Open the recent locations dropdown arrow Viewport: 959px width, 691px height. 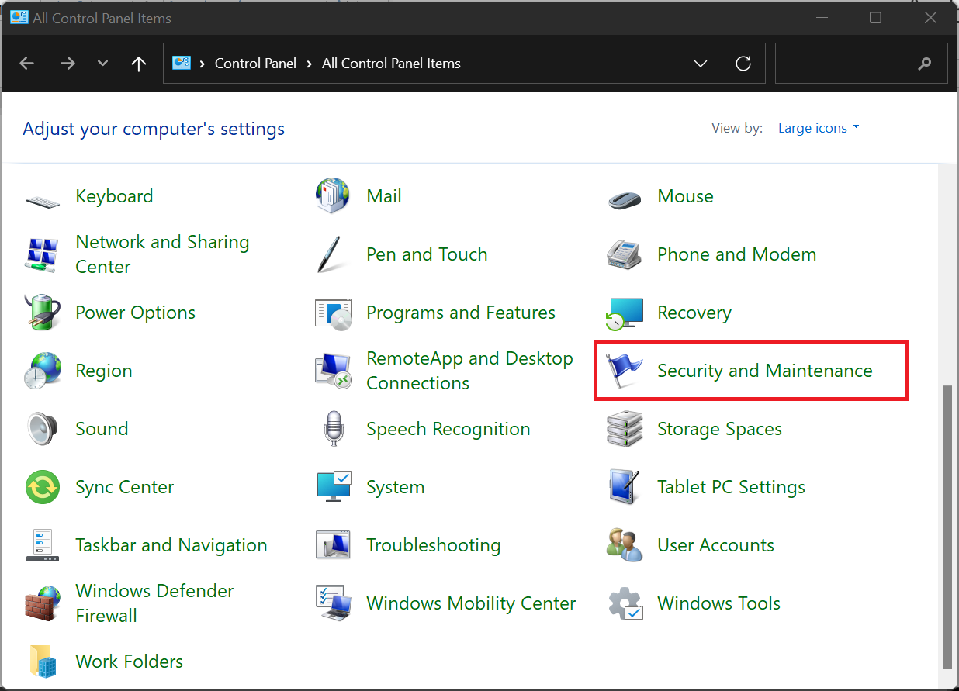pyautogui.click(x=102, y=64)
